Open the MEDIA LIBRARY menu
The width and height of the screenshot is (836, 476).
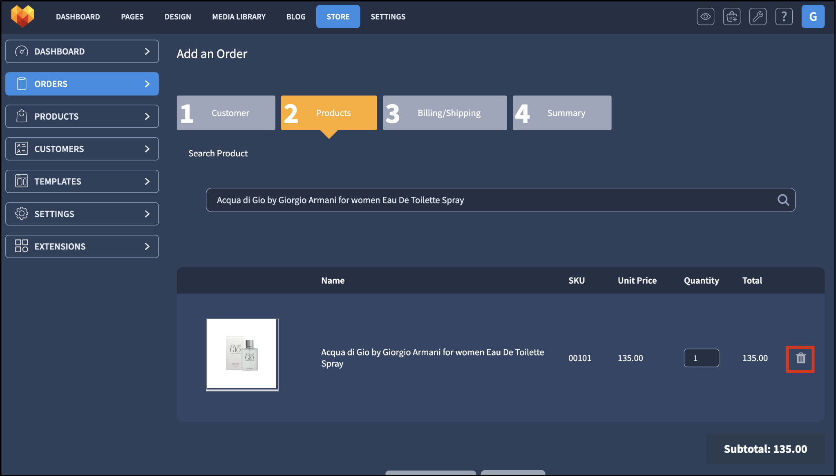(x=239, y=17)
